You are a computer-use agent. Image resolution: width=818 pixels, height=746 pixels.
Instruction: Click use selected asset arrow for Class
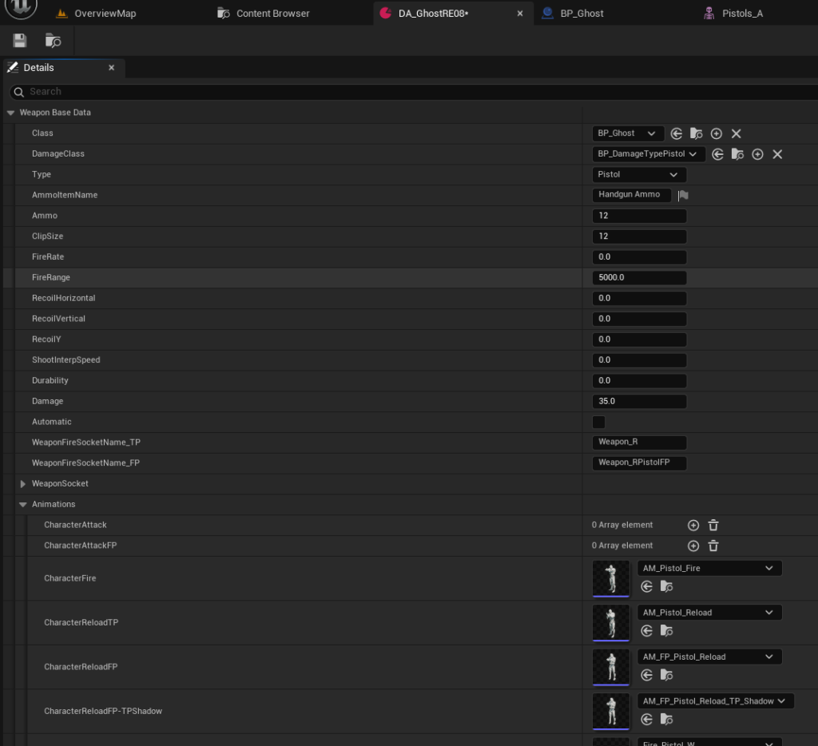(x=677, y=133)
